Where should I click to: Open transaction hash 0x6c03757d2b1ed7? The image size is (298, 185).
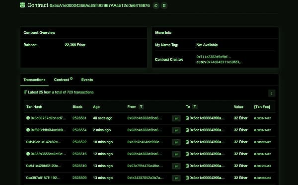pos(49,118)
